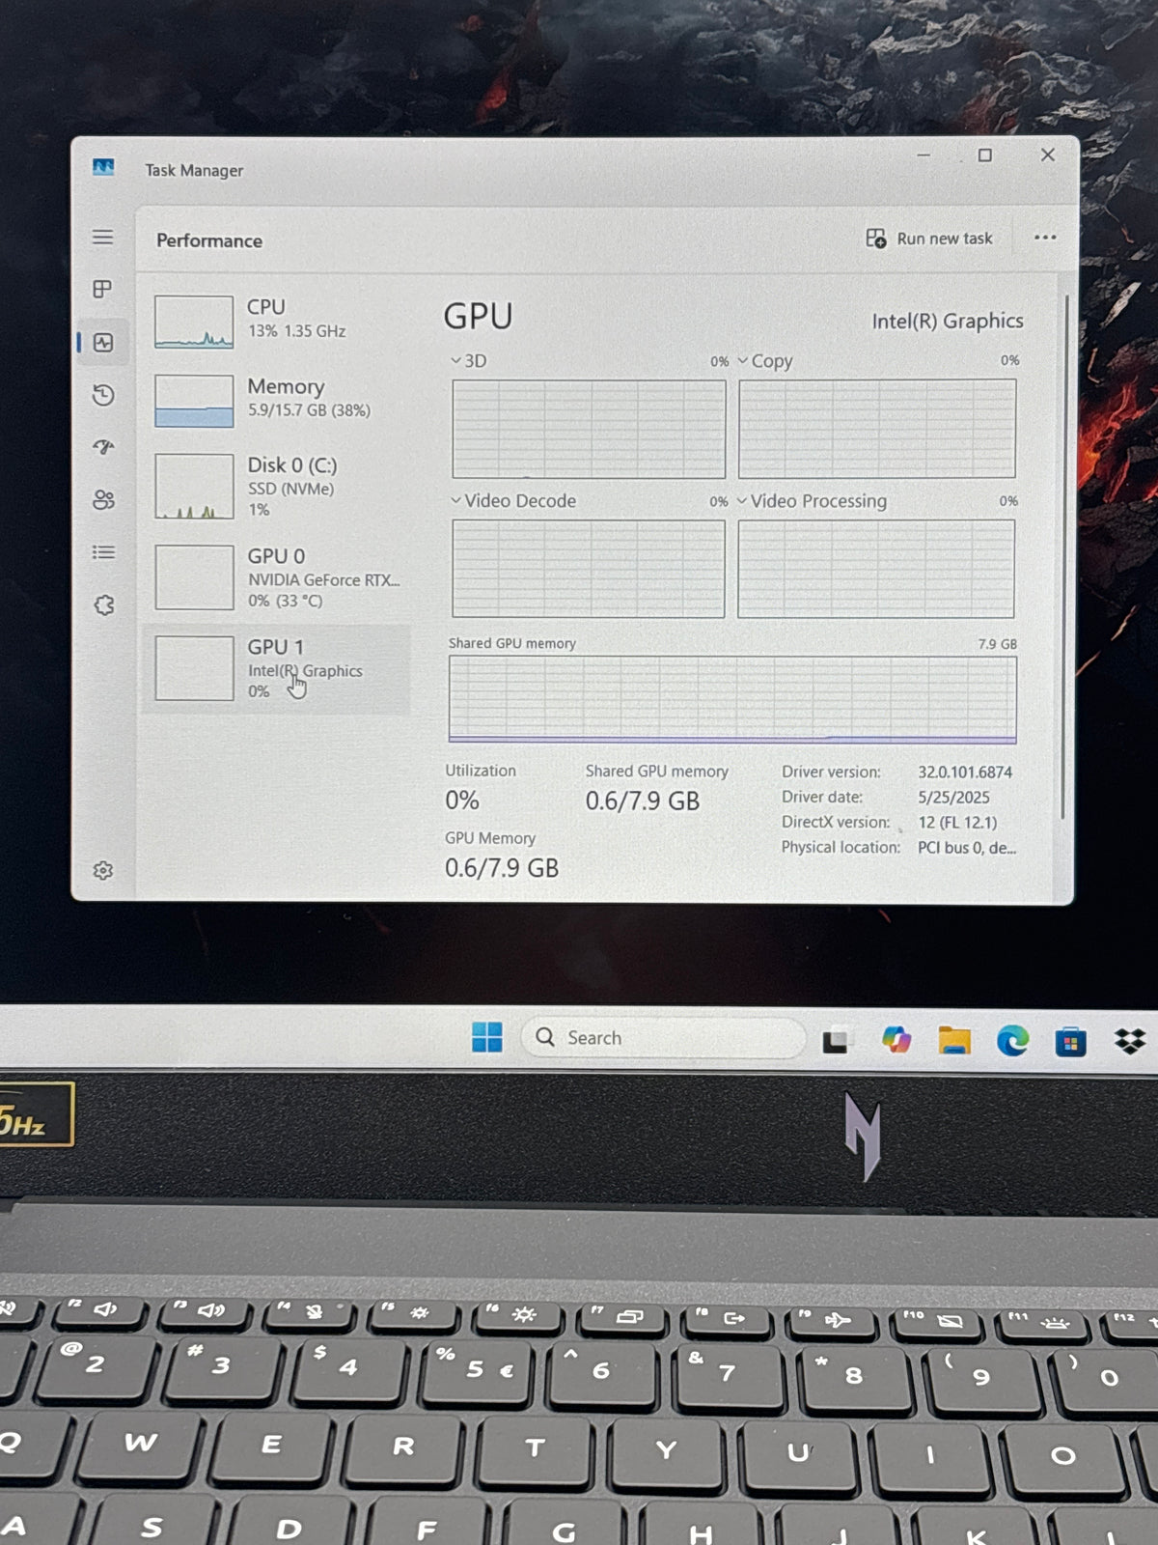Open Microsoft Store from the taskbar
The width and height of the screenshot is (1158, 1545).
(1070, 1042)
